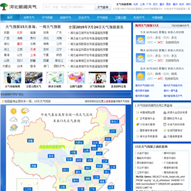191x191 pixels.
Task: Click the 云南 label on the map
Action: 62,187
